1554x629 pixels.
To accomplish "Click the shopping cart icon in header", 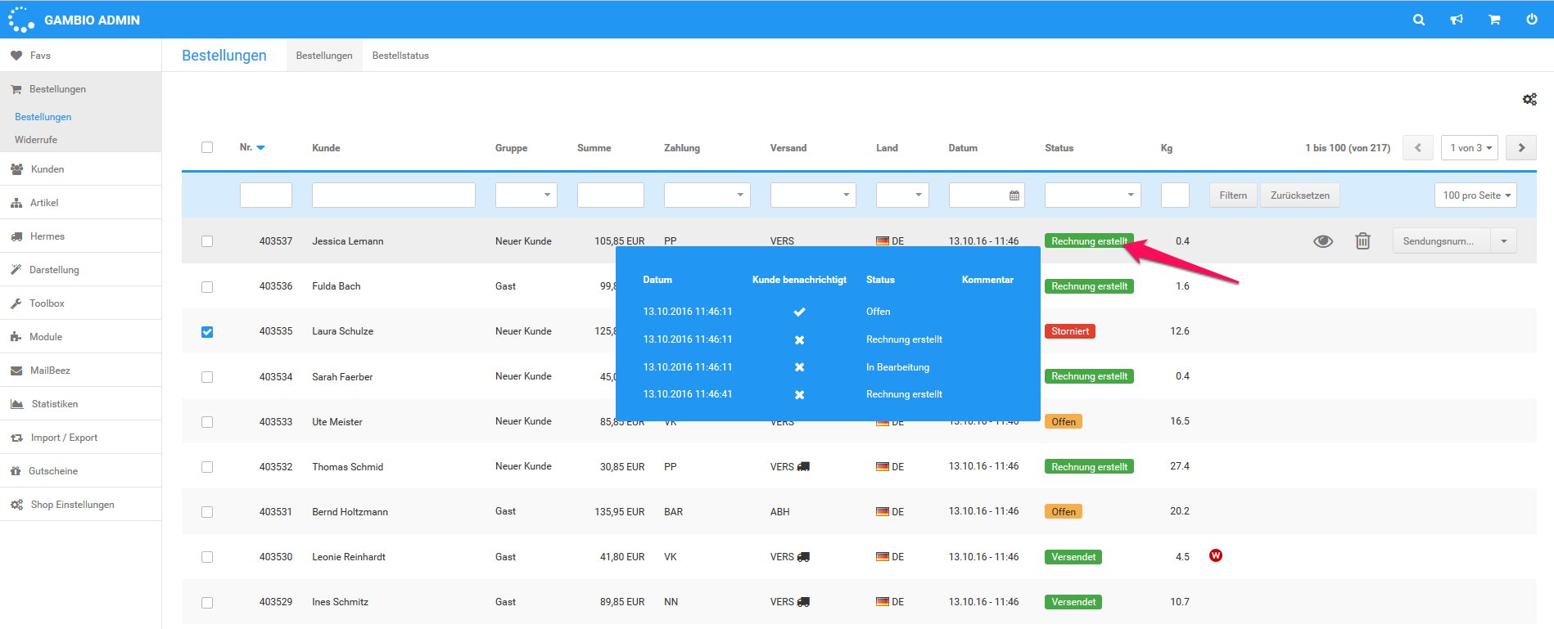I will pos(1494,20).
